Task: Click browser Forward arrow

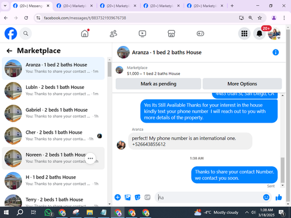Action: click(16, 18)
